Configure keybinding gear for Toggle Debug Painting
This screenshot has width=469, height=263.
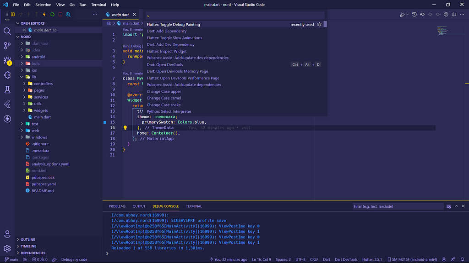click(319, 25)
